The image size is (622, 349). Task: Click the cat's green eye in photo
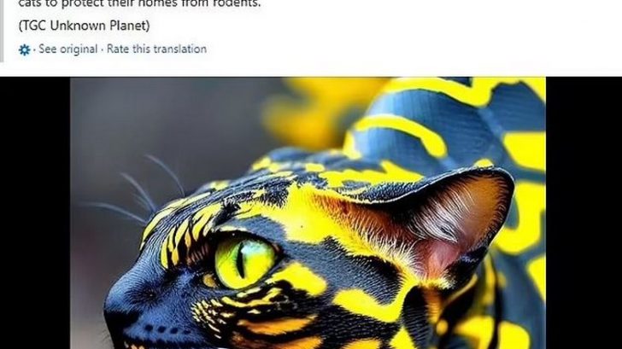click(x=244, y=261)
